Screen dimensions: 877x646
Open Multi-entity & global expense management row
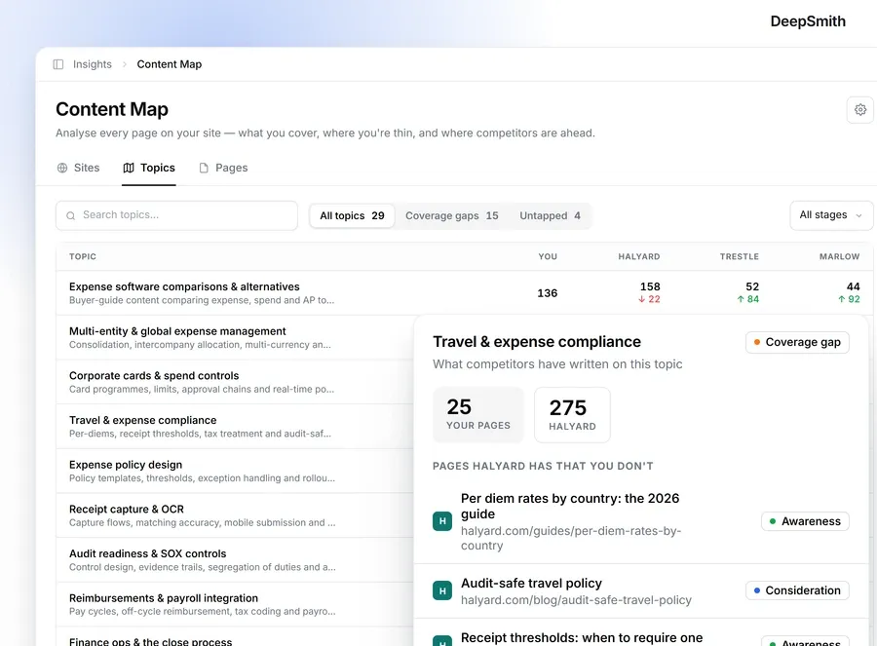click(235, 337)
